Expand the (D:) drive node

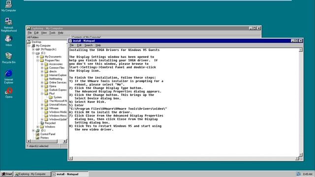tap(33, 130)
